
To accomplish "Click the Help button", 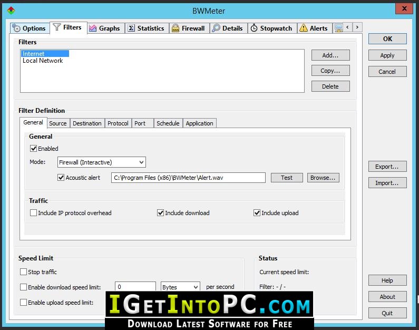I will pyautogui.click(x=387, y=280).
